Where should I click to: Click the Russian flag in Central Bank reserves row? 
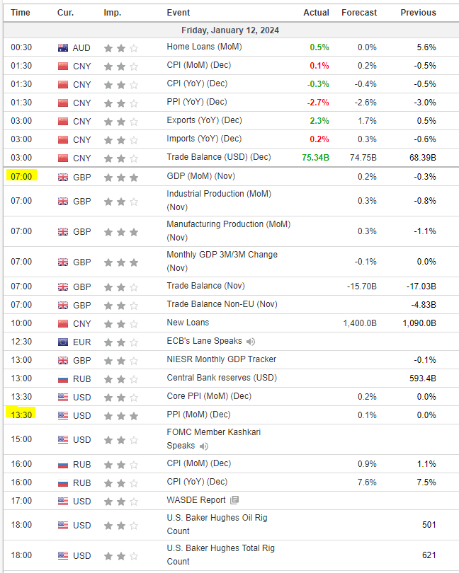pyautogui.click(x=63, y=378)
